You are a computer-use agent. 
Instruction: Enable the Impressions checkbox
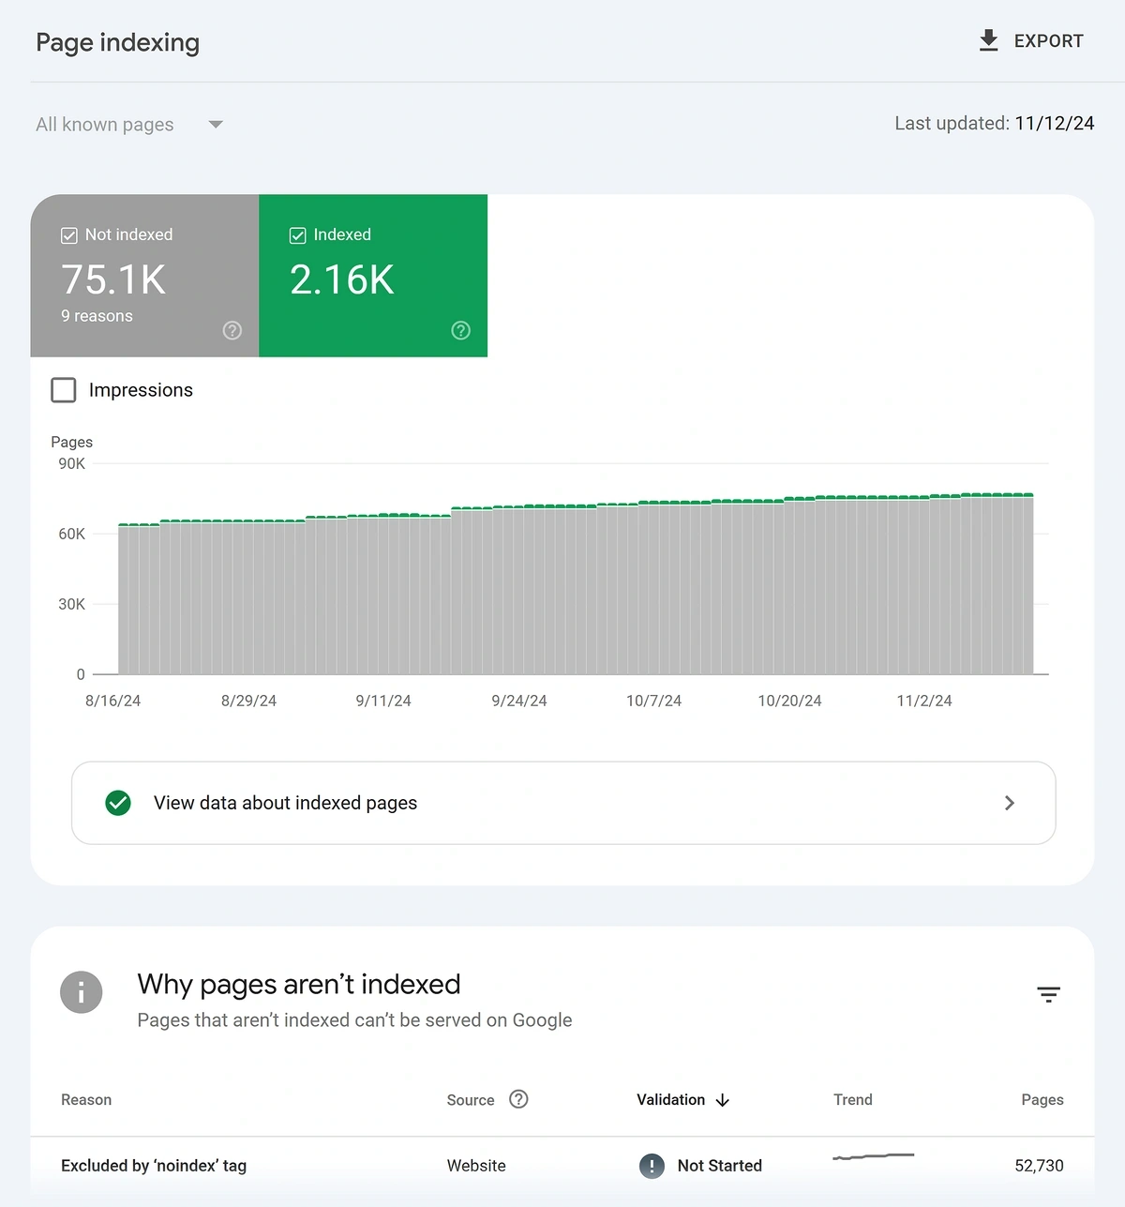point(63,390)
